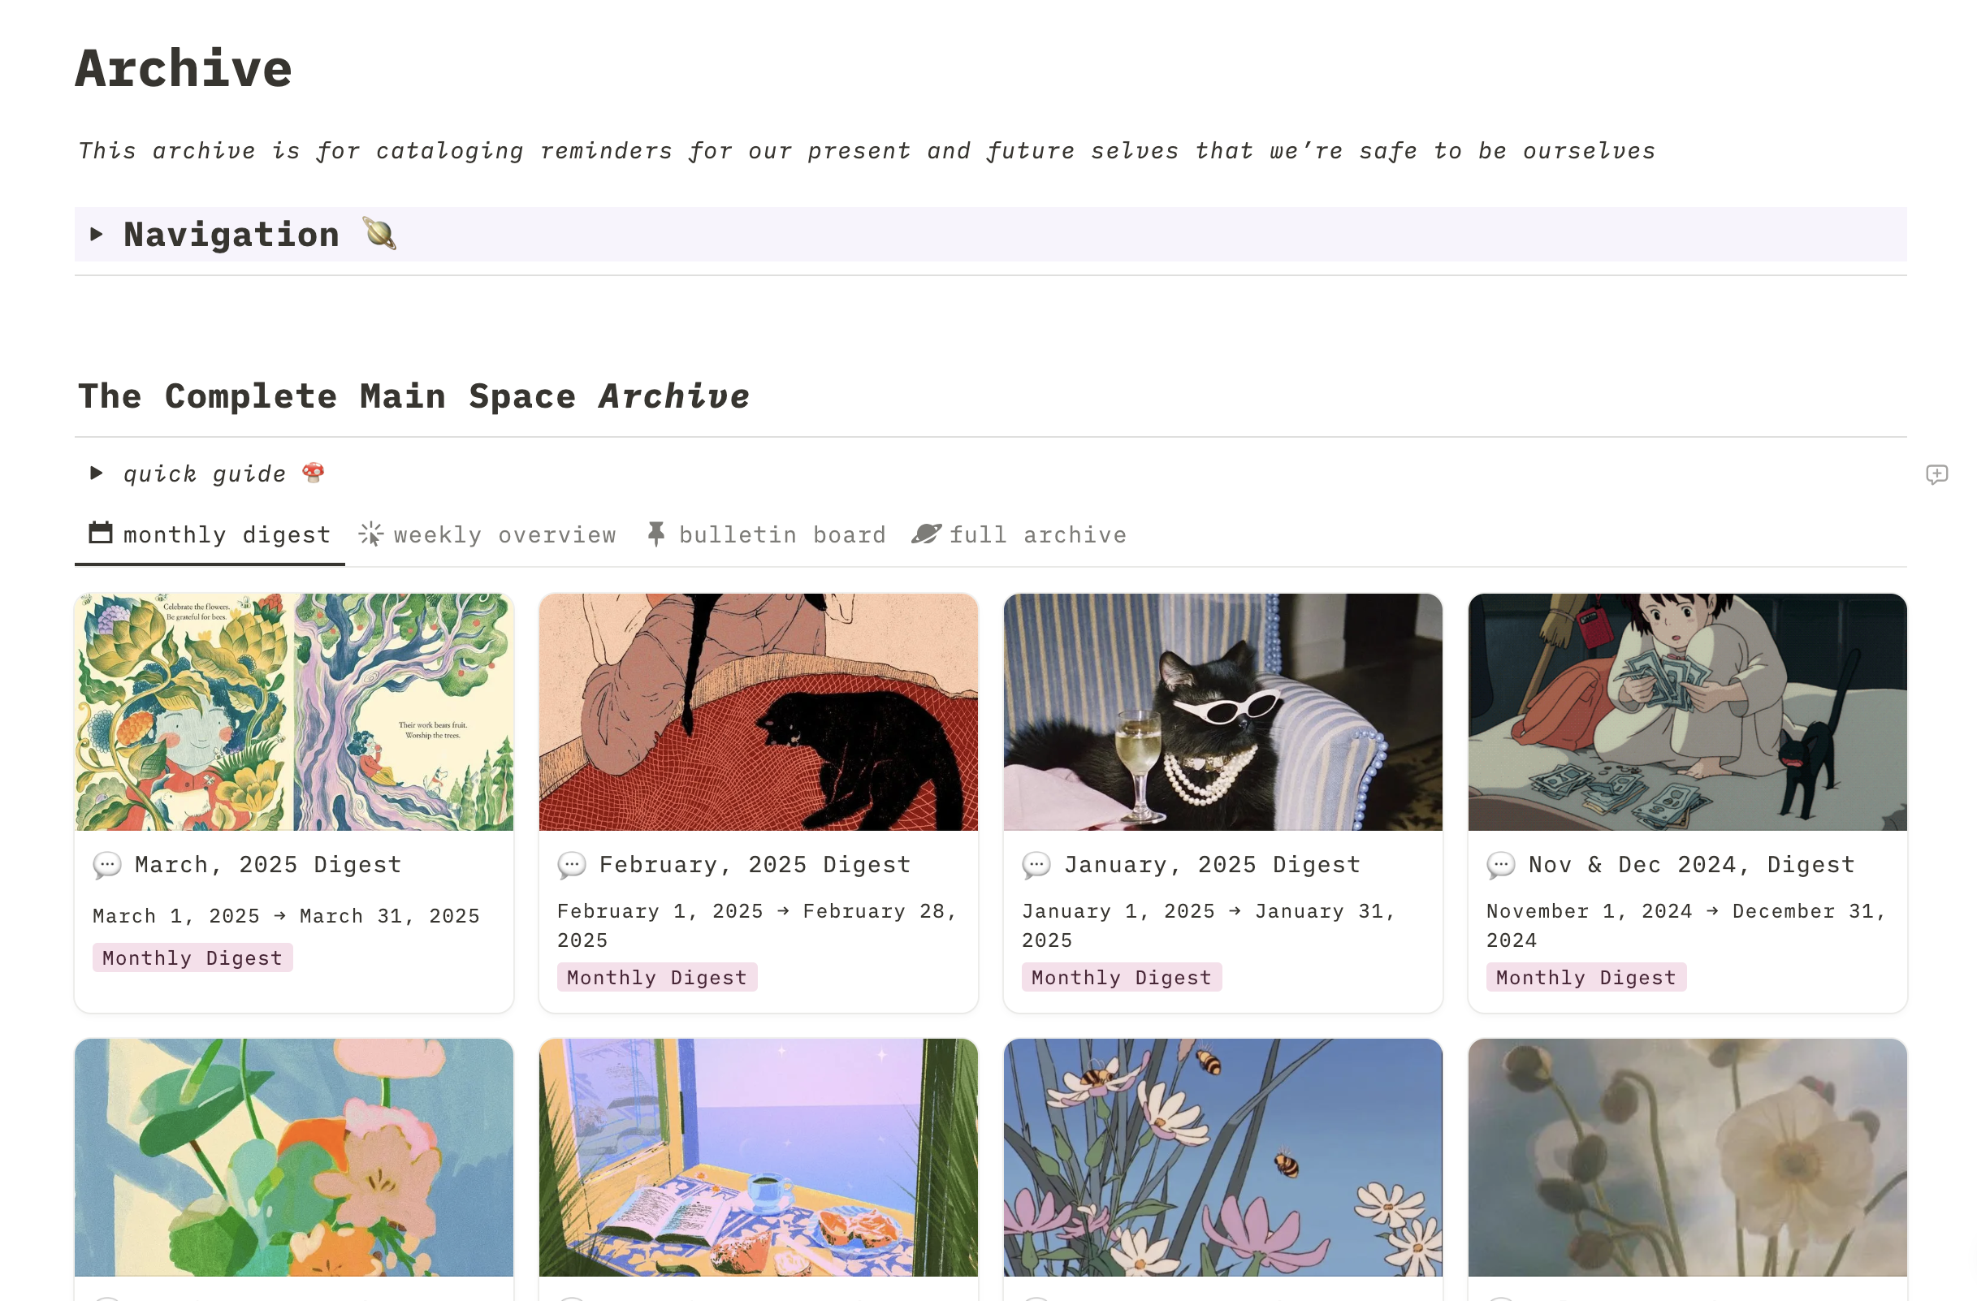Click calendar icon on monthly digest tab
Screen dimensions: 1977x1301
pos(101,533)
